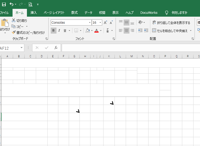Expand the Name Box dropdown arrow
This screenshot has height=146, width=200.
click(x=21, y=48)
